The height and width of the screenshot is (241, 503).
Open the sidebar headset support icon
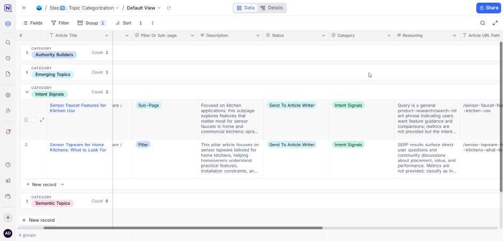click(8, 196)
